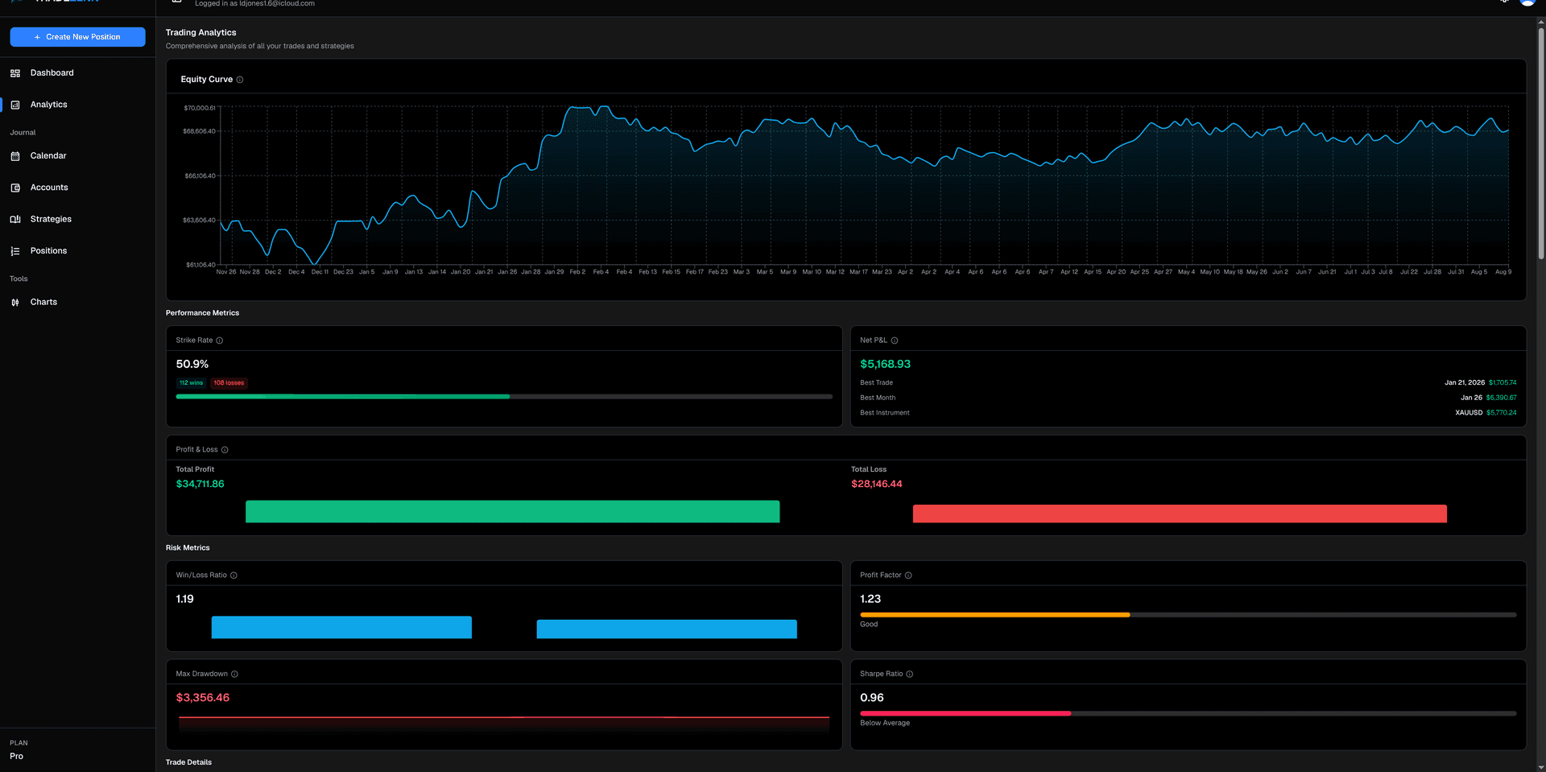Click the Win/Loss Ratio info icon
The image size is (1546, 772).
pos(234,576)
